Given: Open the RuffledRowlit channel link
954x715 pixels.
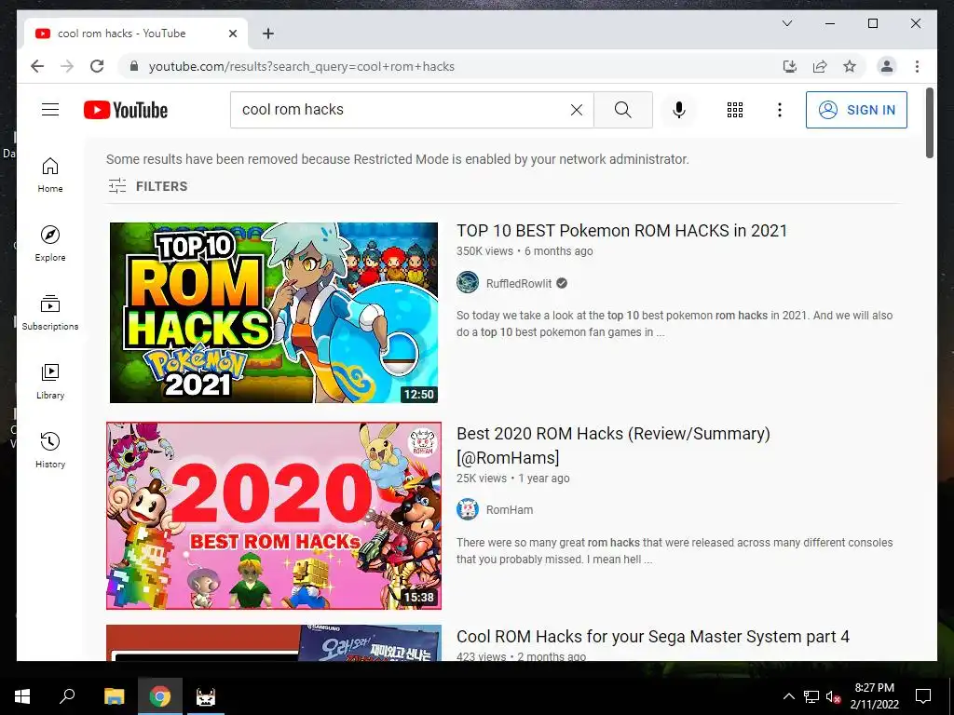Looking at the screenshot, I should [519, 283].
